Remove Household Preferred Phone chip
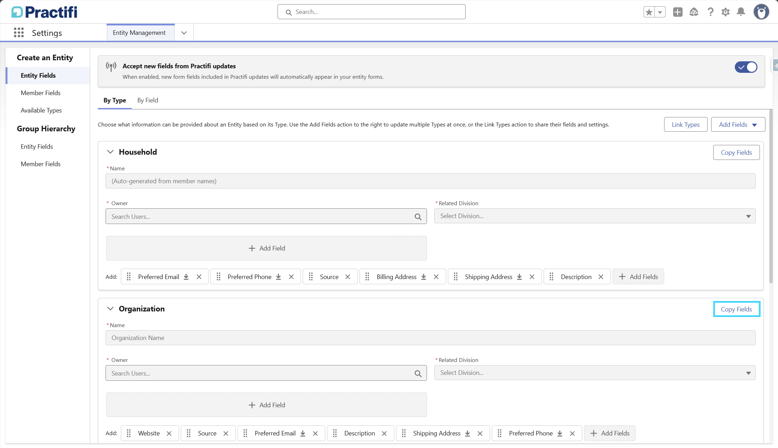The height and width of the screenshot is (448, 778). (291, 277)
